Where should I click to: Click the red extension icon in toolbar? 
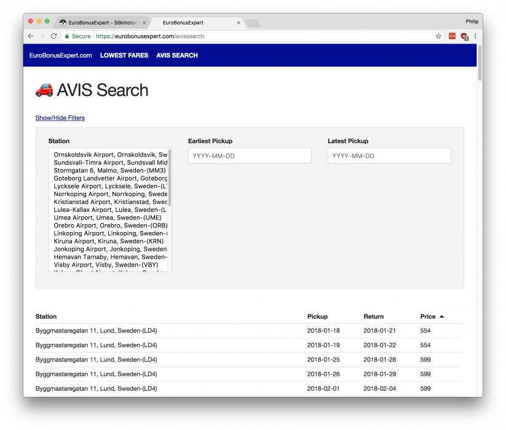[x=453, y=36]
